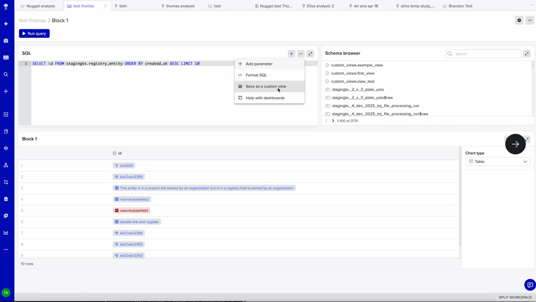This screenshot has height=302, width=536.
Task: Open the Chart type dropdown
Action: (498, 162)
